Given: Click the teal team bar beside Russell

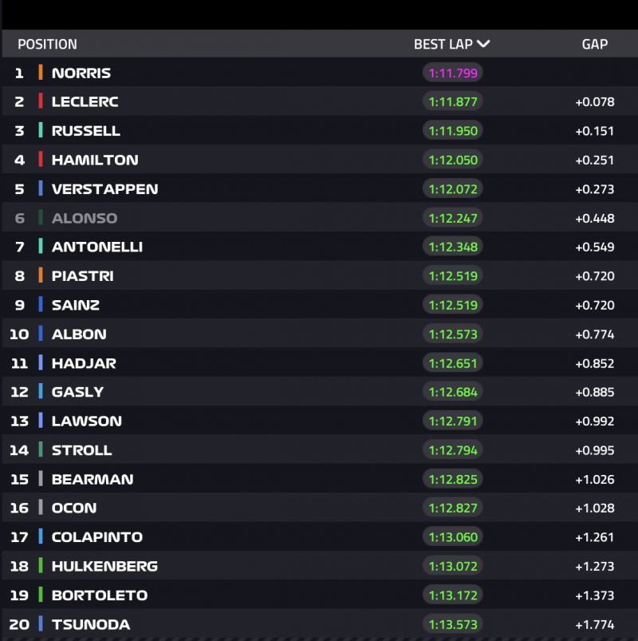Looking at the screenshot, I should 41,131.
